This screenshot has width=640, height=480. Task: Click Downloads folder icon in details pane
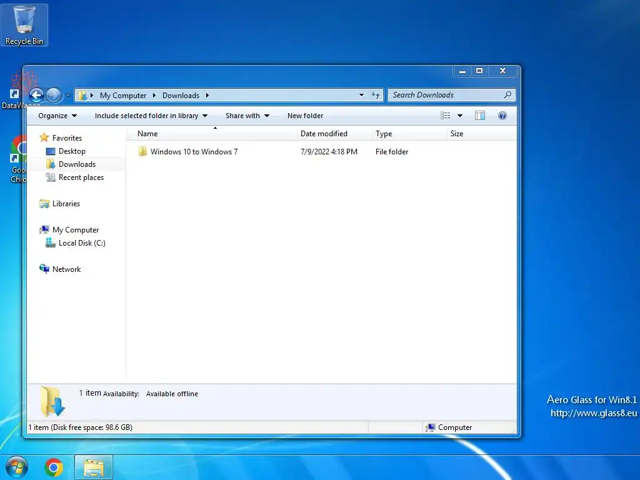coord(52,401)
